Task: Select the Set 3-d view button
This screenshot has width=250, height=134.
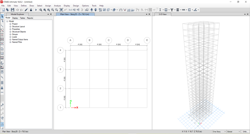Action: click(x=70, y=10)
